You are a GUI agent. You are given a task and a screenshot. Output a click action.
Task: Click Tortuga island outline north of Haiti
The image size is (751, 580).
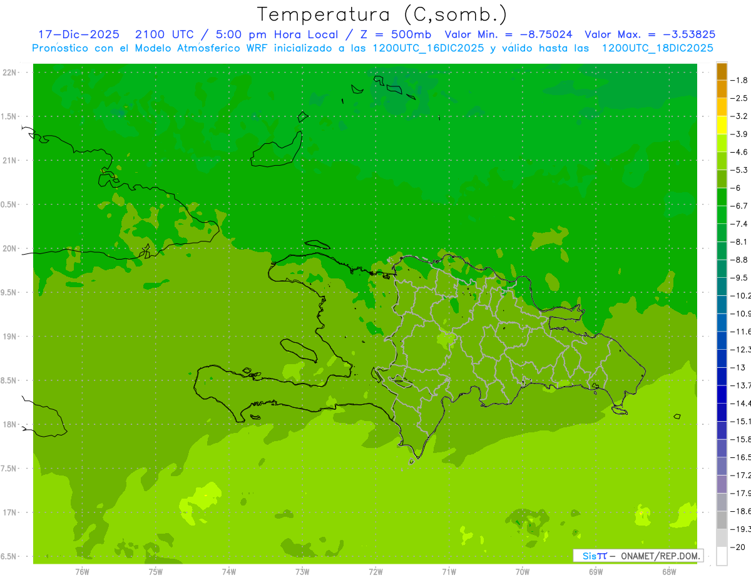pos(317,245)
